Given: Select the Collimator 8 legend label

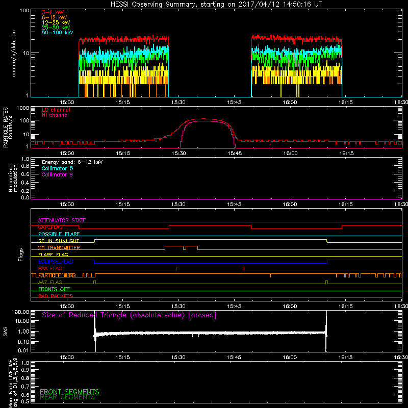Looking at the screenshot, I should click(x=57, y=168).
